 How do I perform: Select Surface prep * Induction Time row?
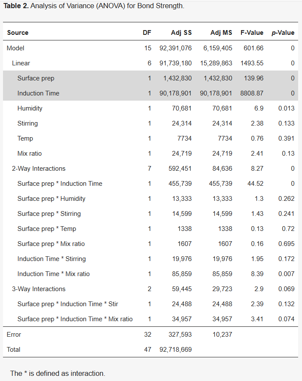click(60, 184)
